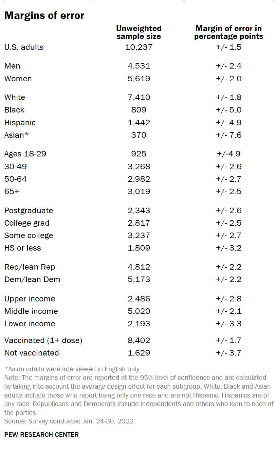Click the sample size value 10,237
The image size is (275, 450).
pyautogui.click(x=139, y=47)
